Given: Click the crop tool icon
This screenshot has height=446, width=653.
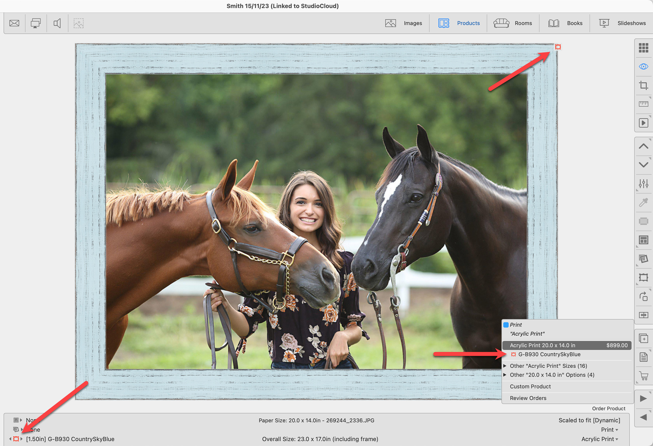Looking at the screenshot, I should 643,85.
